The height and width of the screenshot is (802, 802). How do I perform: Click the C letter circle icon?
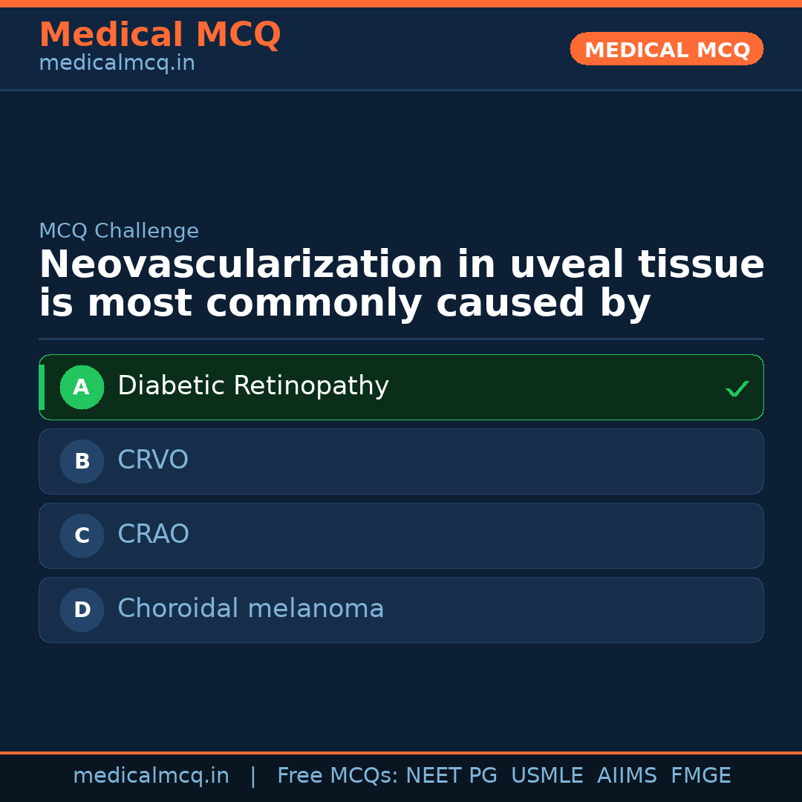pyautogui.click(x=82, y=535)
